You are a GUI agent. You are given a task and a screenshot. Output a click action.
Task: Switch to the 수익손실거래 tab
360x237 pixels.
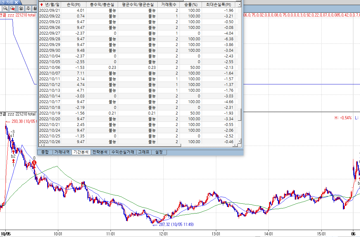point(123,152)
